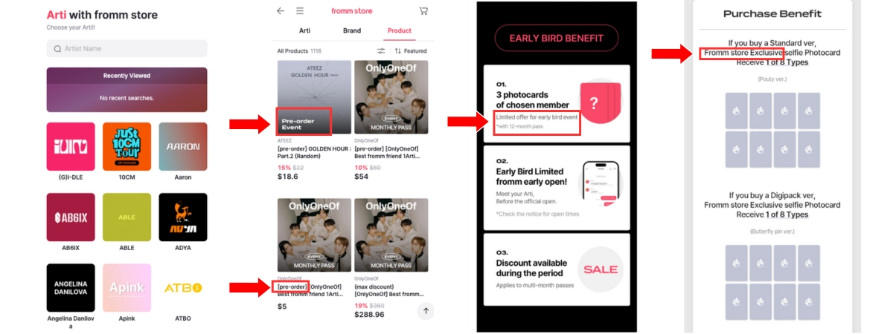The width and height of the screenshot is (893, 334).
Task: Switch to the Brand tab
Action: [352, 31]
